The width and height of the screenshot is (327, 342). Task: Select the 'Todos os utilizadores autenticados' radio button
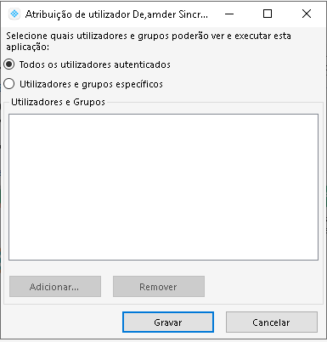[x=9, y=64]
